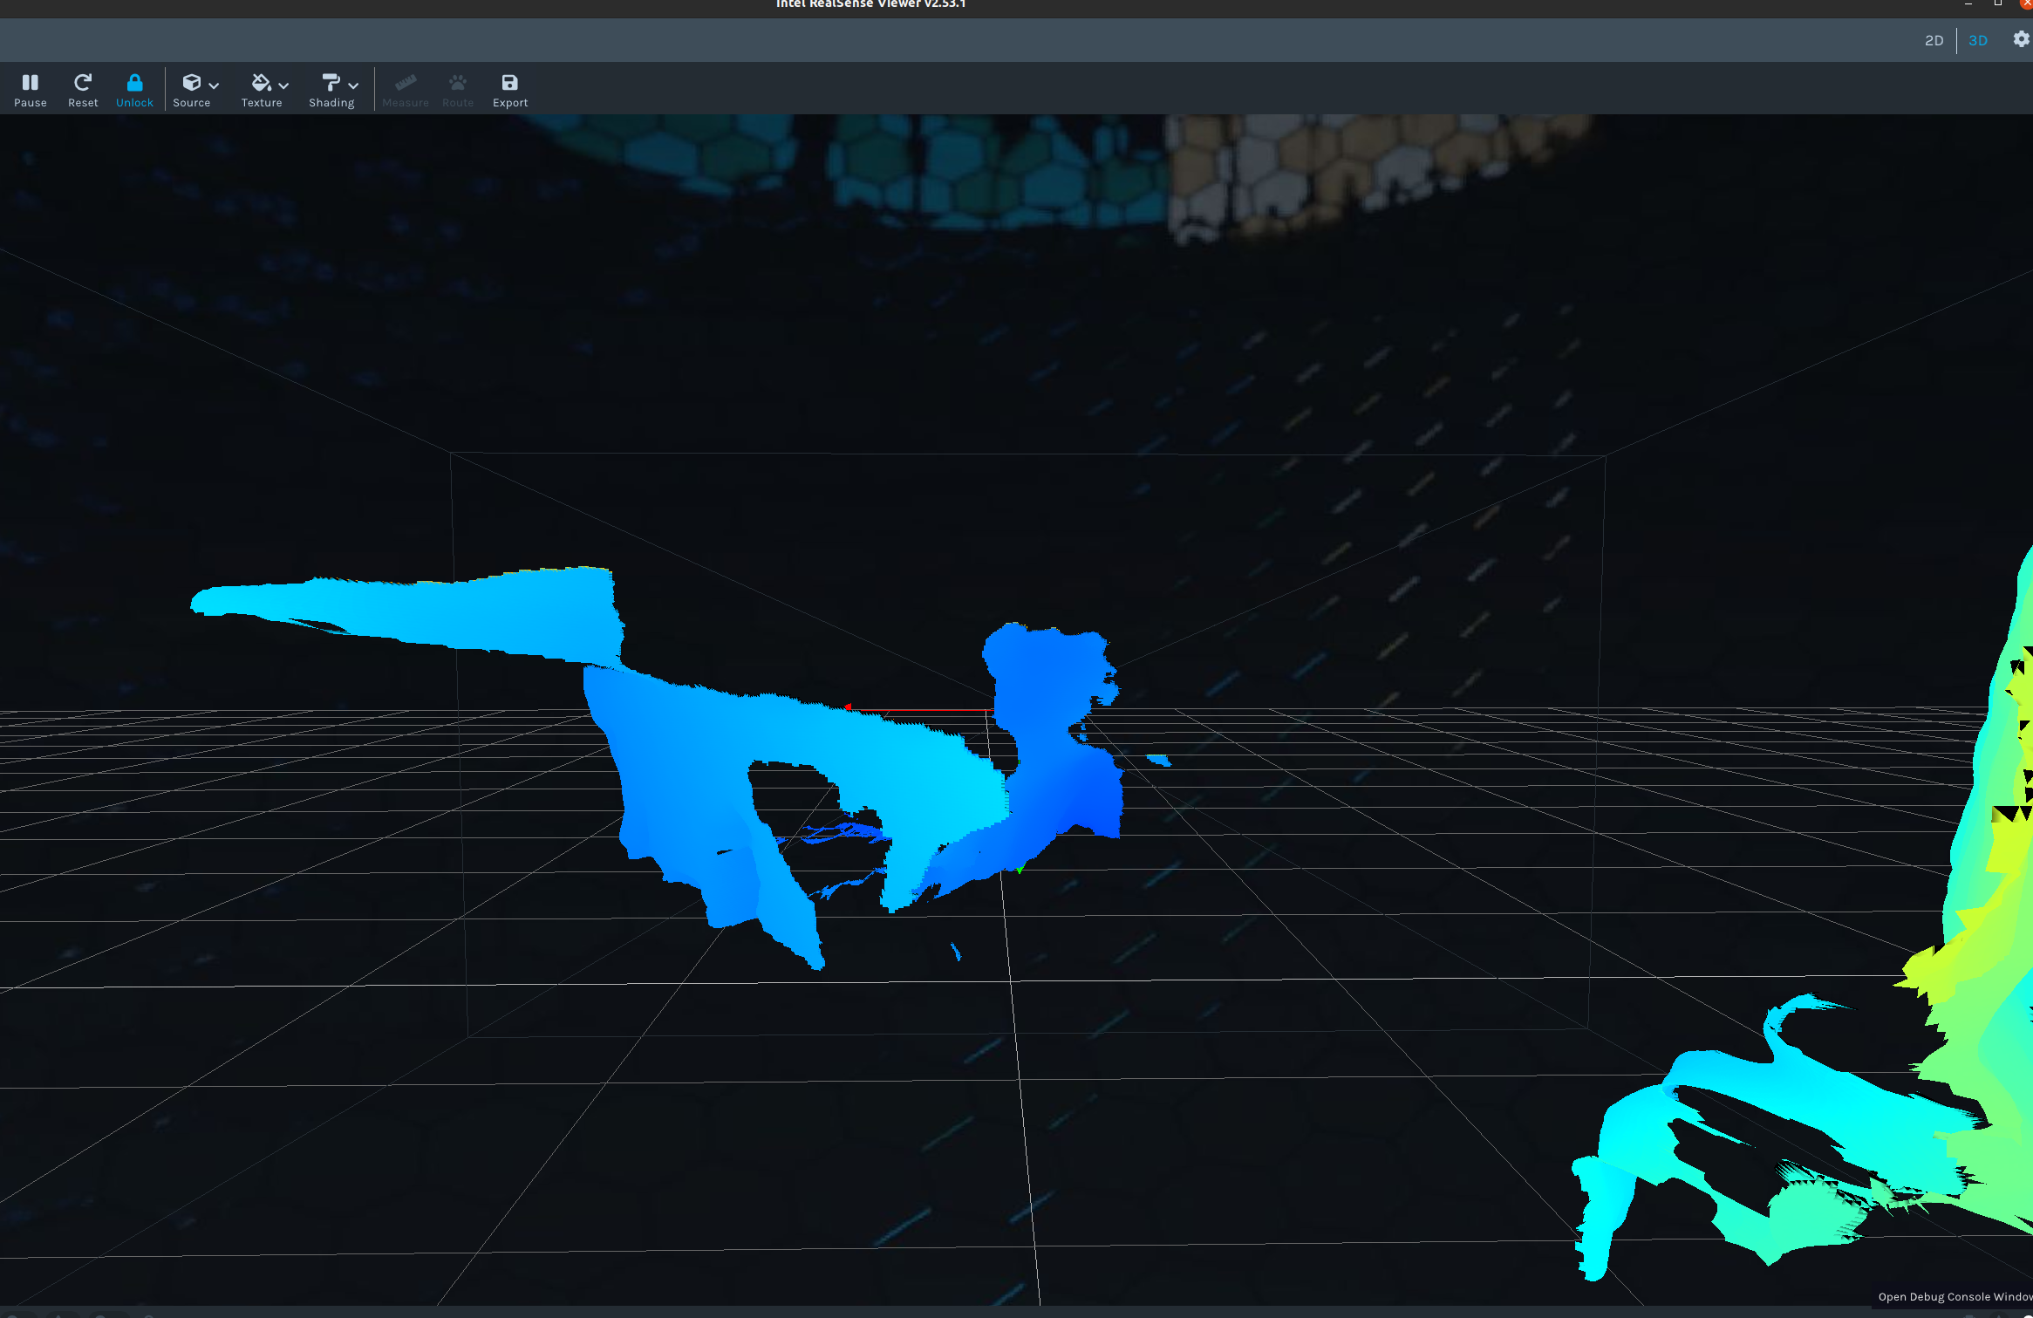Select the Measure ruler tool
The image size is (2033, 1318).
[406, 83]
